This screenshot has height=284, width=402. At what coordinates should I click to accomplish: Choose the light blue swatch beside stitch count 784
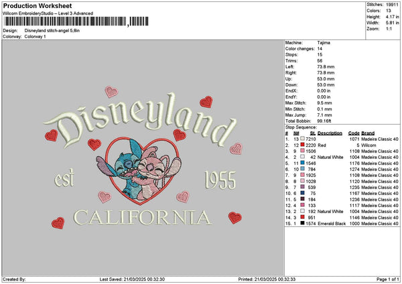(x=303, y=169)
